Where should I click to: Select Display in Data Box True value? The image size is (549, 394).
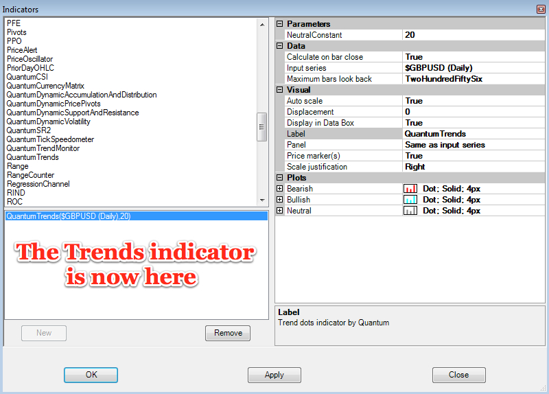pyautogui.click(x=474, y=123)
